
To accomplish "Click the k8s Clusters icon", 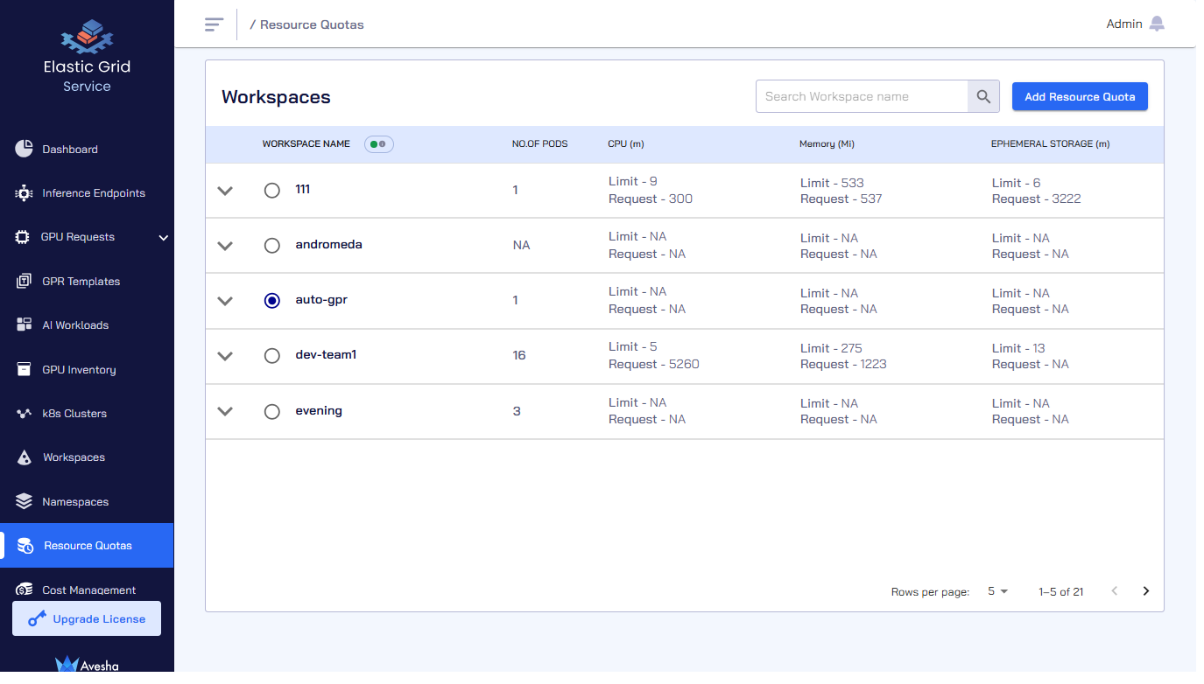I will tap(24, 414).
